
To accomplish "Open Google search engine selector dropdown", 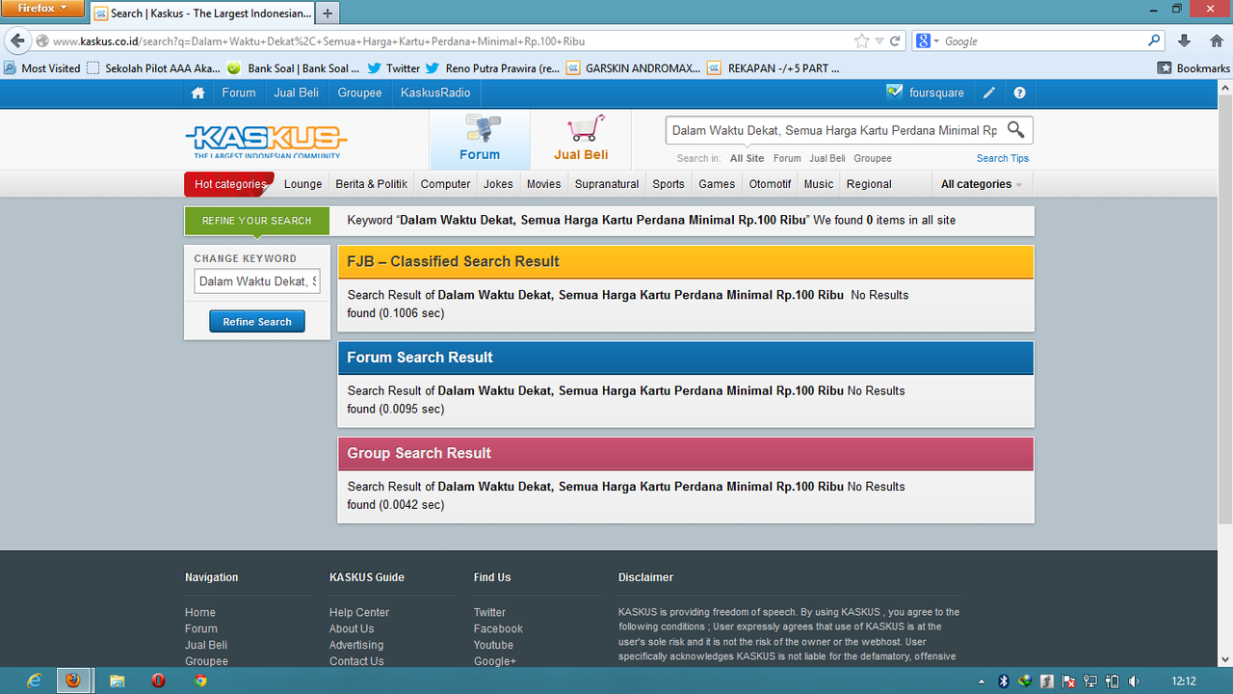I will tap(928, 41).
